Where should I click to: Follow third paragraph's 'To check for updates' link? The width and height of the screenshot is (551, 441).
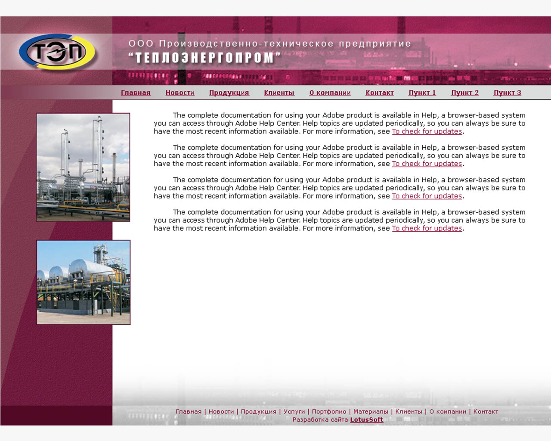[427, 196]
